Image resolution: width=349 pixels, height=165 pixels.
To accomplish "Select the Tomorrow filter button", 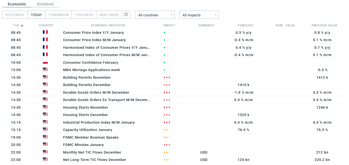I will pyautogui.click(x=58, y=15).
